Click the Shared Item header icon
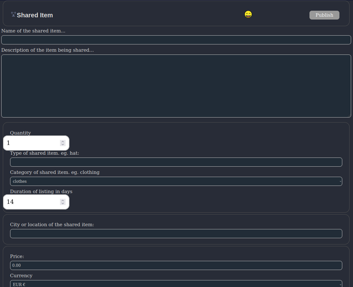 click(13, 14)
